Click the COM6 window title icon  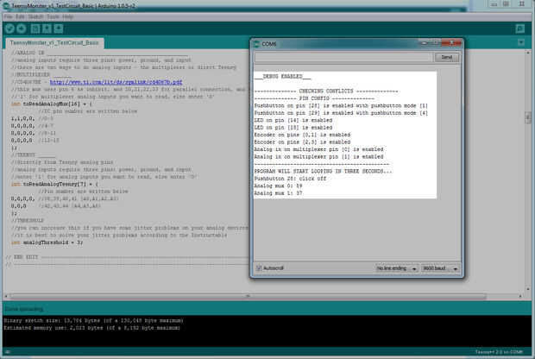tap(256, 44)
